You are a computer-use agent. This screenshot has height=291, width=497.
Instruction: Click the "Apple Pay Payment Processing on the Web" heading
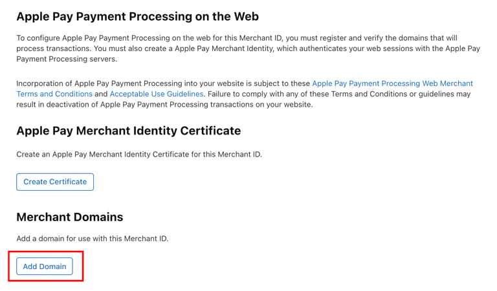tap(137, 16)
